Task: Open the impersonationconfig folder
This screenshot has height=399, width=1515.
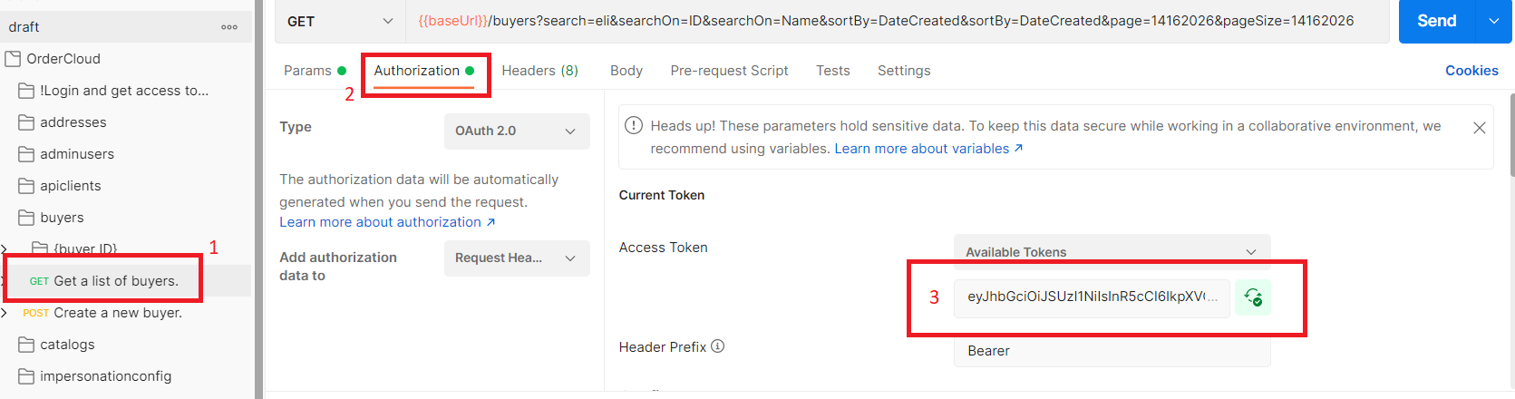Action: 105,376
